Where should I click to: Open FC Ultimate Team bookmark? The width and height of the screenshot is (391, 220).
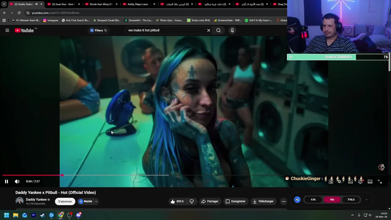point(26,20)
